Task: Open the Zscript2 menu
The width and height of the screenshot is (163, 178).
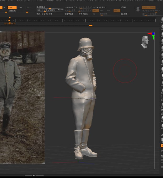Action: pos(151,1)
